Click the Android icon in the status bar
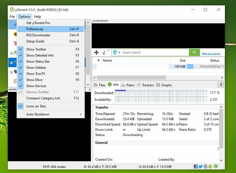This screenshot has width=236, height=173. tap(210, 166)
